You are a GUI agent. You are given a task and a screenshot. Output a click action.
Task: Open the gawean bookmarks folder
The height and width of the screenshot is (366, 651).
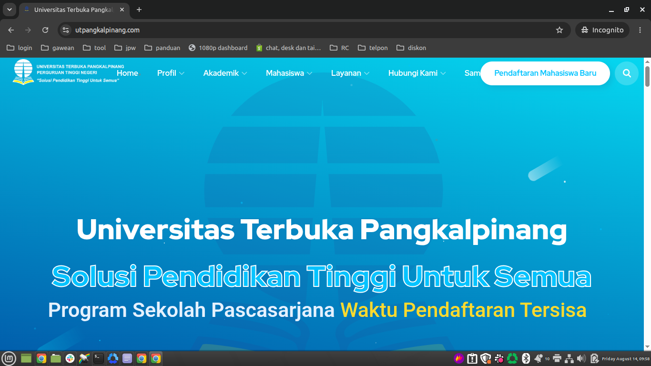58,48
